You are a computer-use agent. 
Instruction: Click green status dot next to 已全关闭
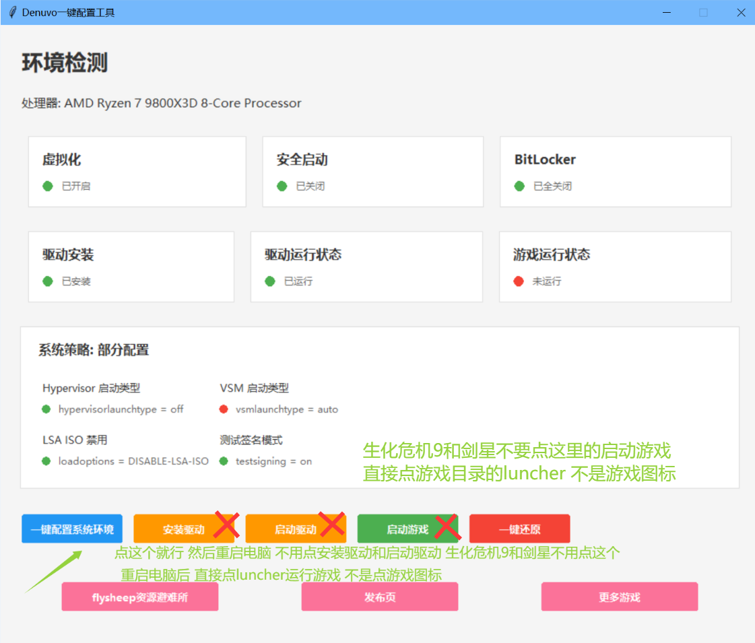coord(519,187)
